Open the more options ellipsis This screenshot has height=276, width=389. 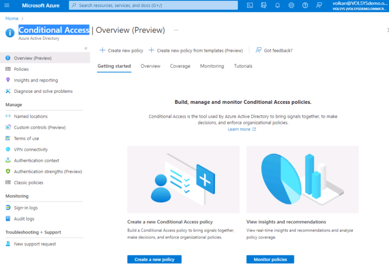click(x=176, y=30)
